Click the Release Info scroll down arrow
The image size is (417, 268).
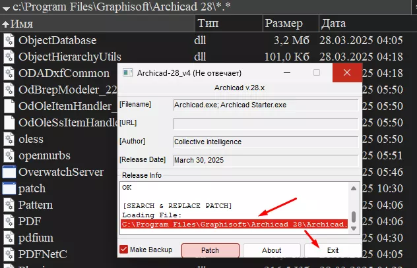pyautogui.click(x=354, y=228)
